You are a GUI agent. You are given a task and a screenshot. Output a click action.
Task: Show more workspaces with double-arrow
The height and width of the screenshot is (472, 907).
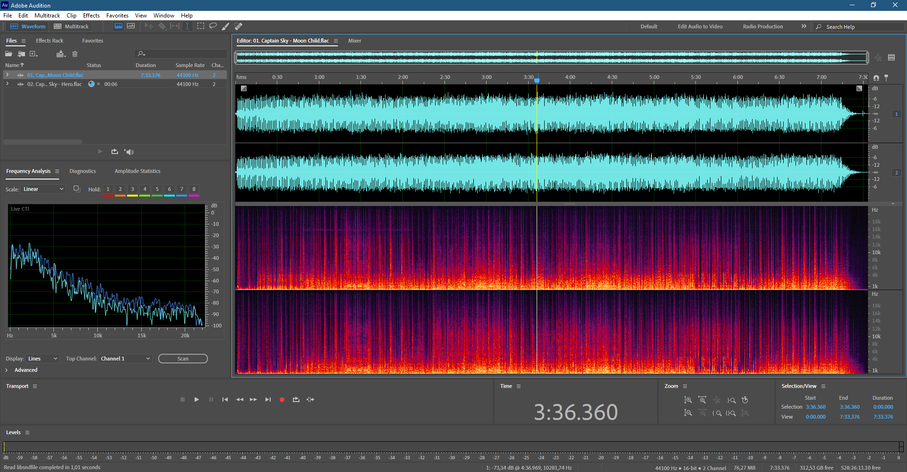(804, 26)
